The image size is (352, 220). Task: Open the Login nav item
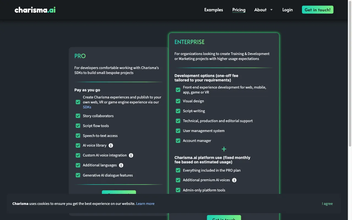tap(287, 10)
